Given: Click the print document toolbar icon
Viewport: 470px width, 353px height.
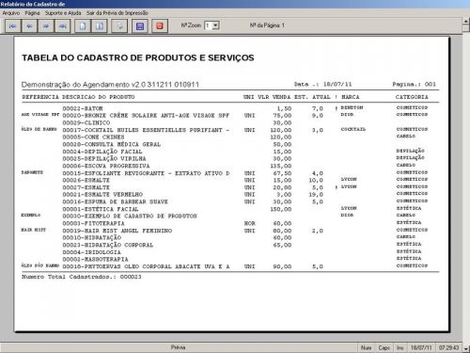Looking at the screenshot, I should pos(119,26).
